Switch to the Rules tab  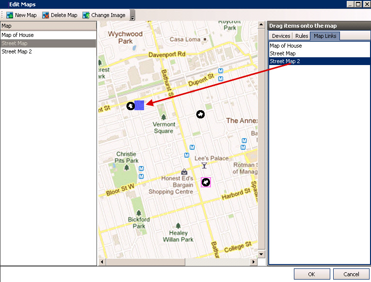(x=302, y=36)
